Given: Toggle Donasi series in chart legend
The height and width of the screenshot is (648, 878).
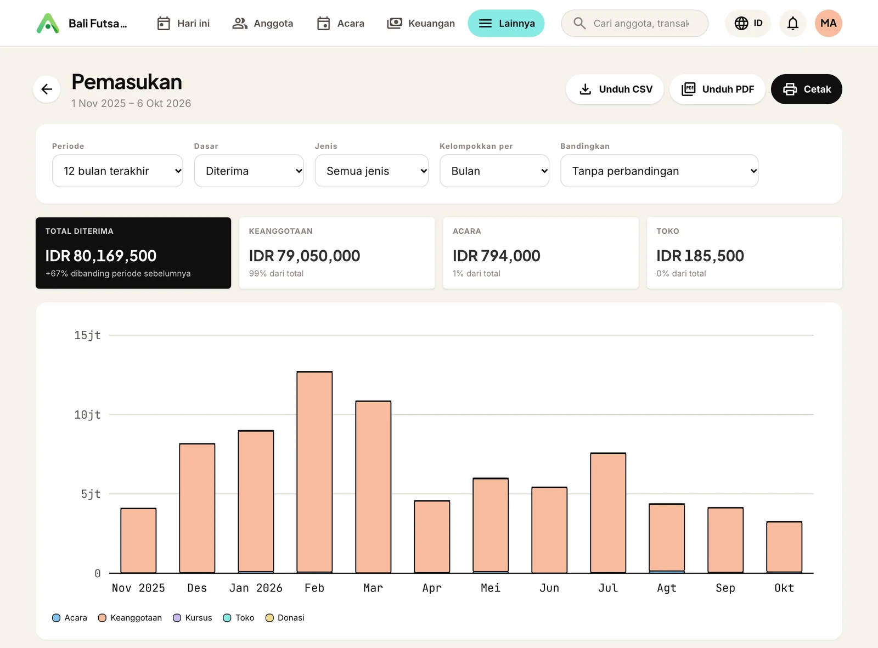Looking at the screenshot, I should (x=285, y=618).
